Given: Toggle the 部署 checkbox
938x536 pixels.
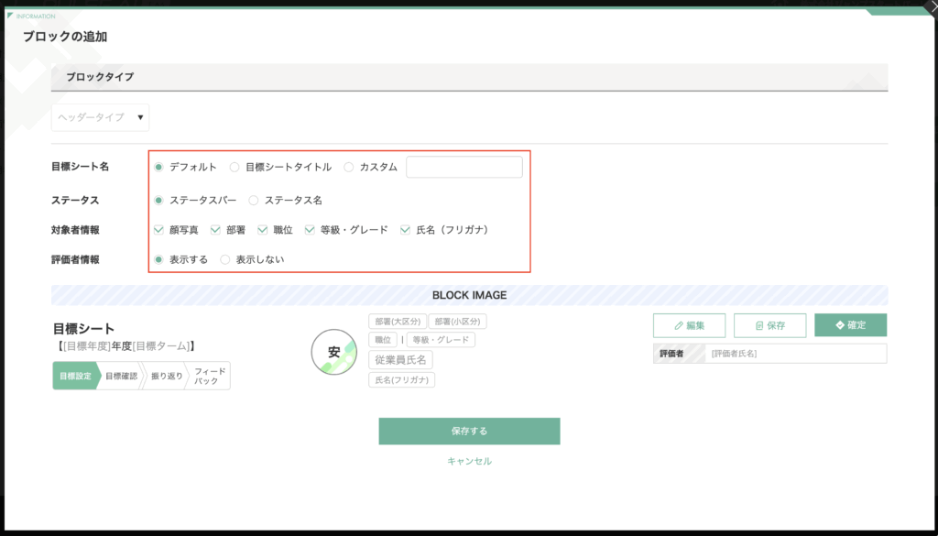Looking at the screenshot, I should click(216, 230).
